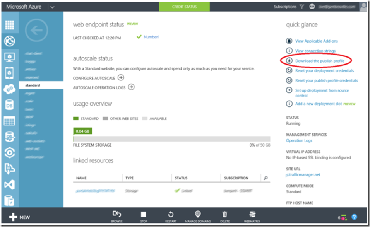Click 'No IP-based SSL binding is configured' text

[318, 157]
